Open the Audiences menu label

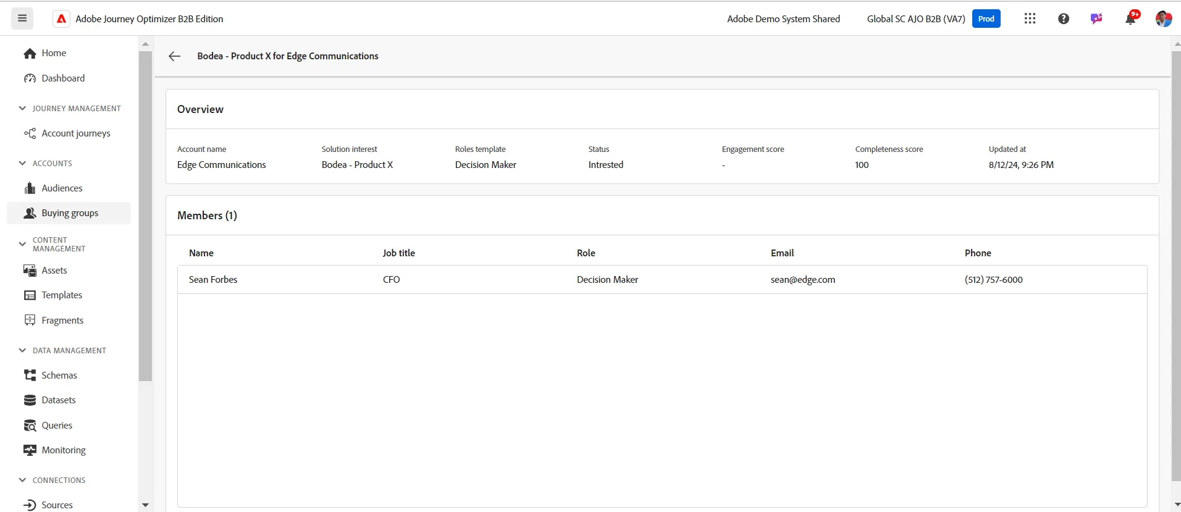(62, 188)
